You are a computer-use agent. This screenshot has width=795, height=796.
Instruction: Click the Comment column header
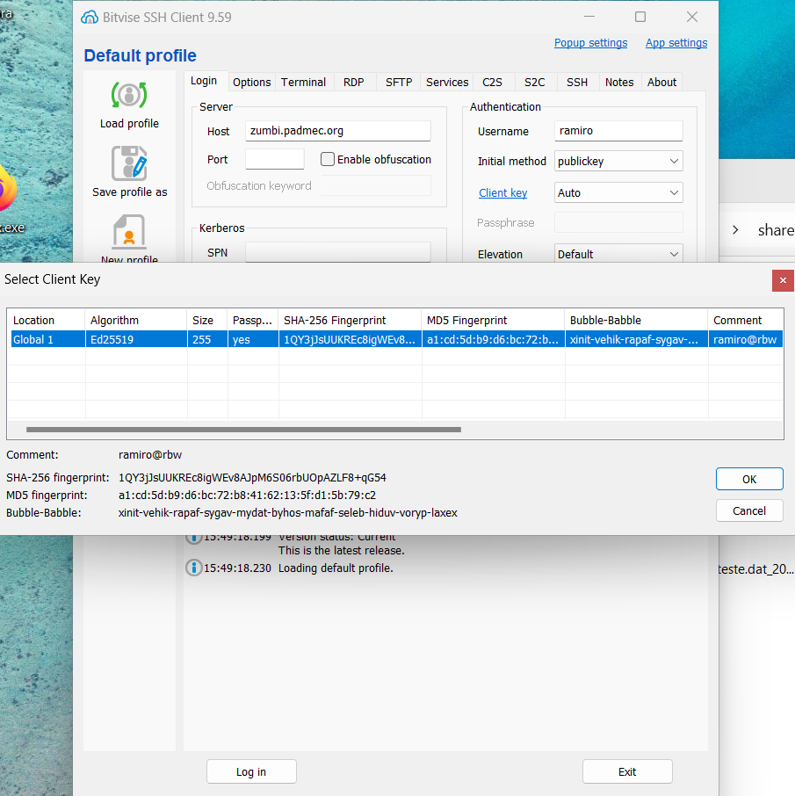(745, 321)
